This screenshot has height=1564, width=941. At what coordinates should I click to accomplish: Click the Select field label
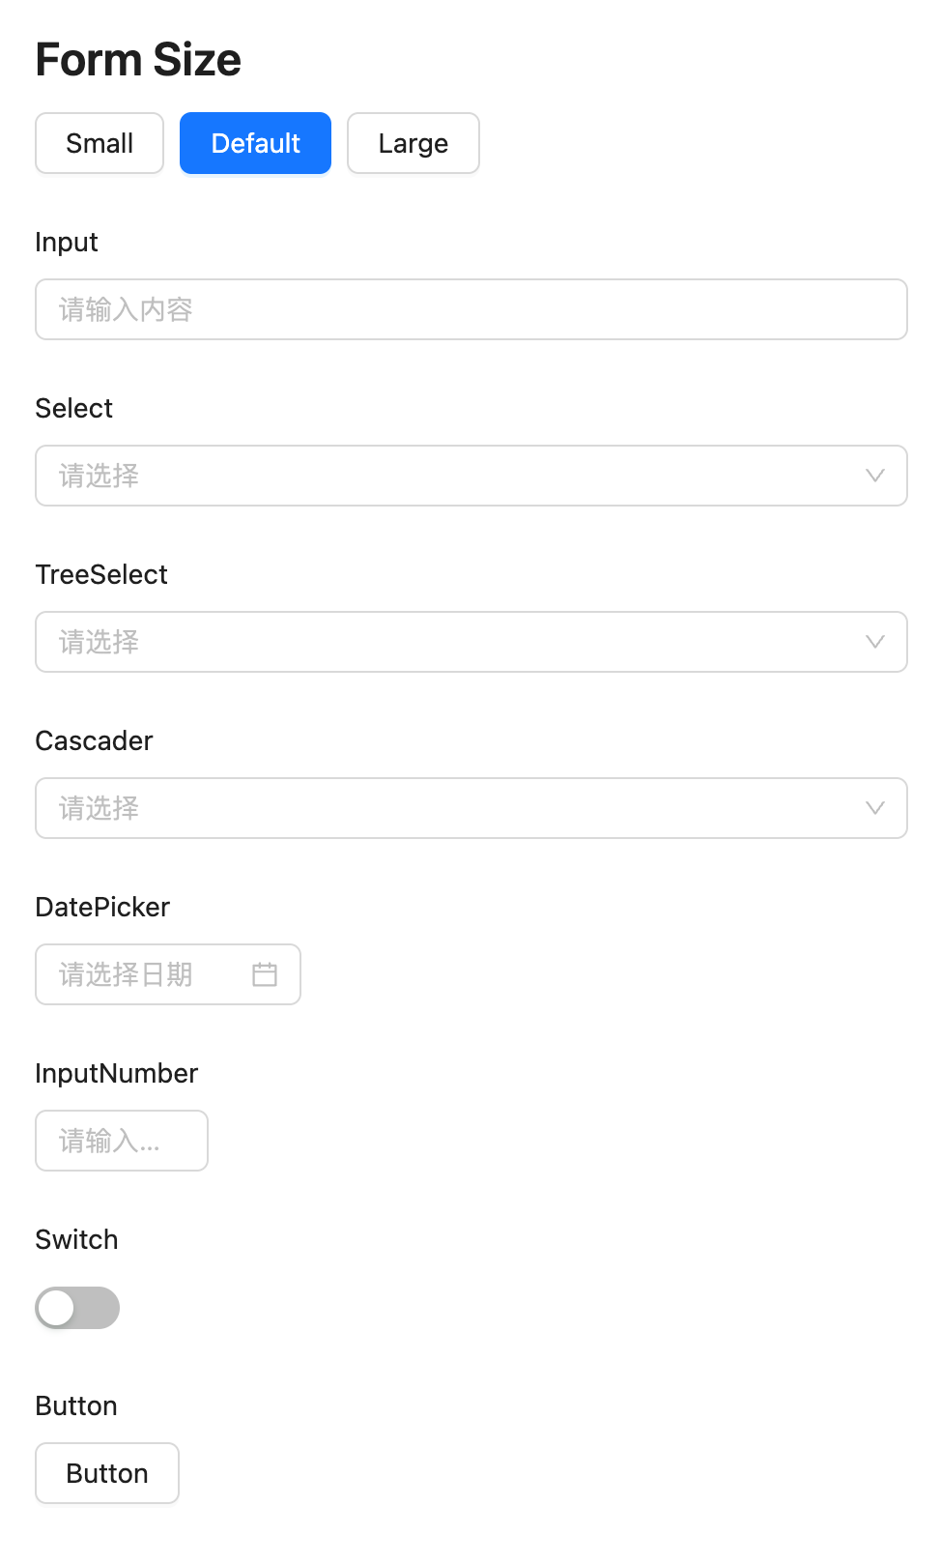coord(74,408)
